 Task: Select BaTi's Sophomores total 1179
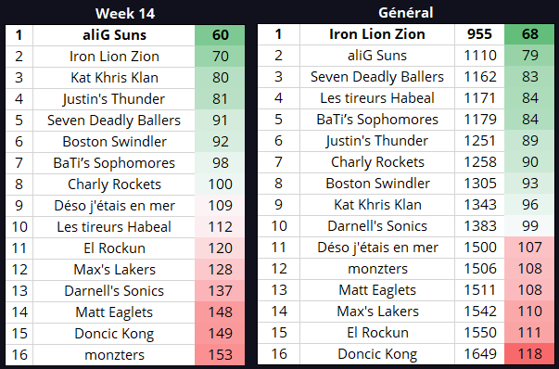pyautogui.click(x=480, y=120)
